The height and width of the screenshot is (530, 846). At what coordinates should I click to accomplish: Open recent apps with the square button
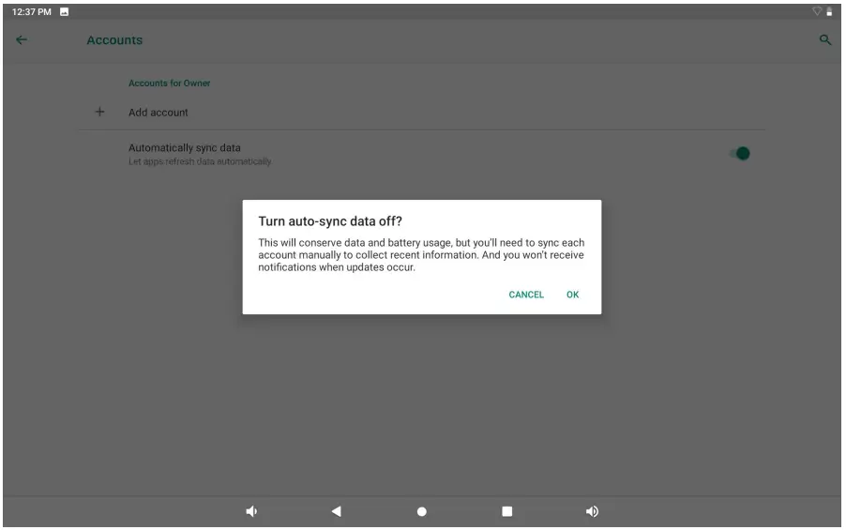coord(507,511)
